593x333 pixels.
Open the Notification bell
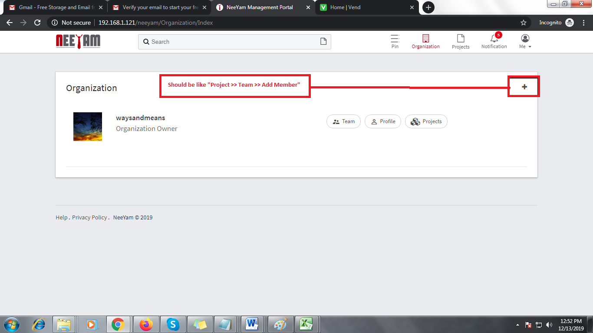(494, 39)
